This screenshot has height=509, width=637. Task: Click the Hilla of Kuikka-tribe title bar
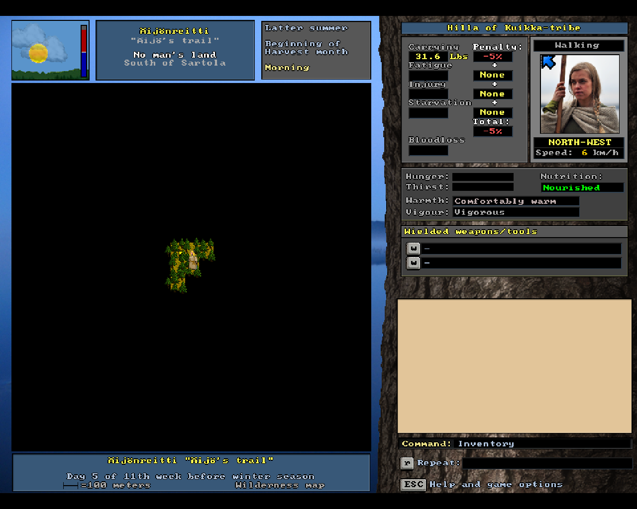point(514,28)
